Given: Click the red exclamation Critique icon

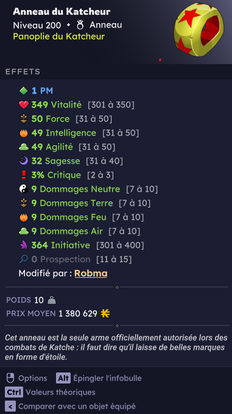Looking at the screenshot, I should coord(23,175).
